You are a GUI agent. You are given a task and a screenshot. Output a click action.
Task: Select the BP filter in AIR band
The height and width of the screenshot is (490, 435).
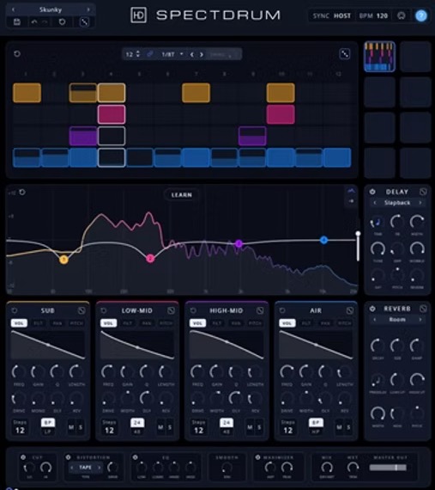click(x=316, y=423)
